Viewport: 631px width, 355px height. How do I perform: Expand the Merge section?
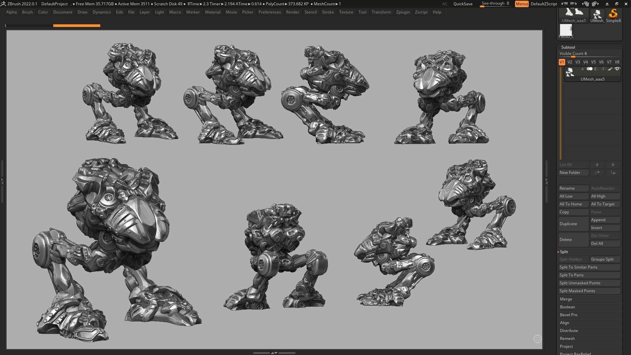[x=566, y=299]
